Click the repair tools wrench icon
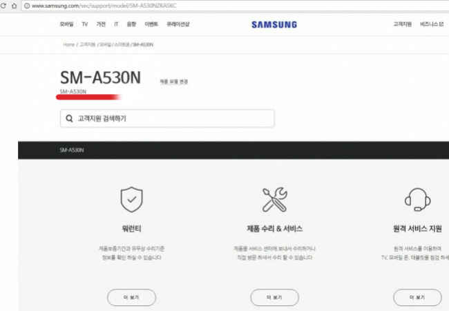Screen dimensions: 449x311 coord(275,200)
